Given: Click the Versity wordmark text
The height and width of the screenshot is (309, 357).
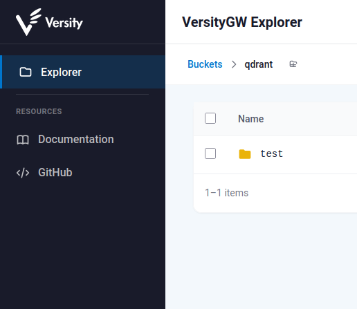Looking at the screenshot, I should pyautogui.click(x=64, y=23).
